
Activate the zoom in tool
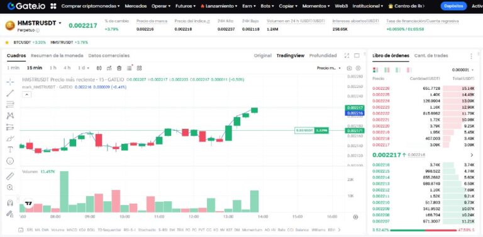[x=10, y=187]
